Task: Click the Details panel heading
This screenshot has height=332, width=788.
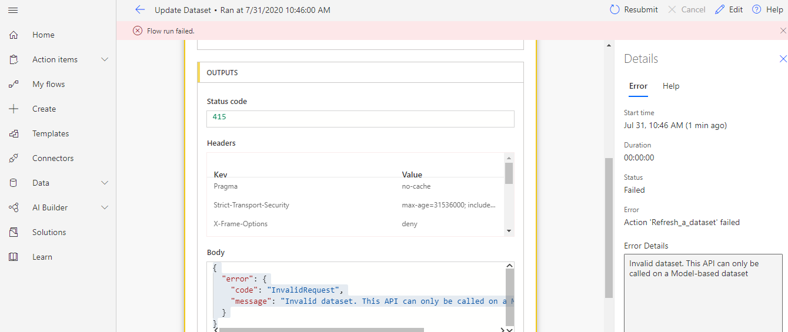Action: (x=641, y=59)
